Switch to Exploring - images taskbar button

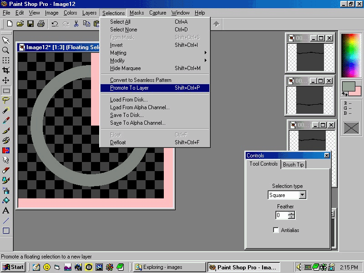(169, 267)
